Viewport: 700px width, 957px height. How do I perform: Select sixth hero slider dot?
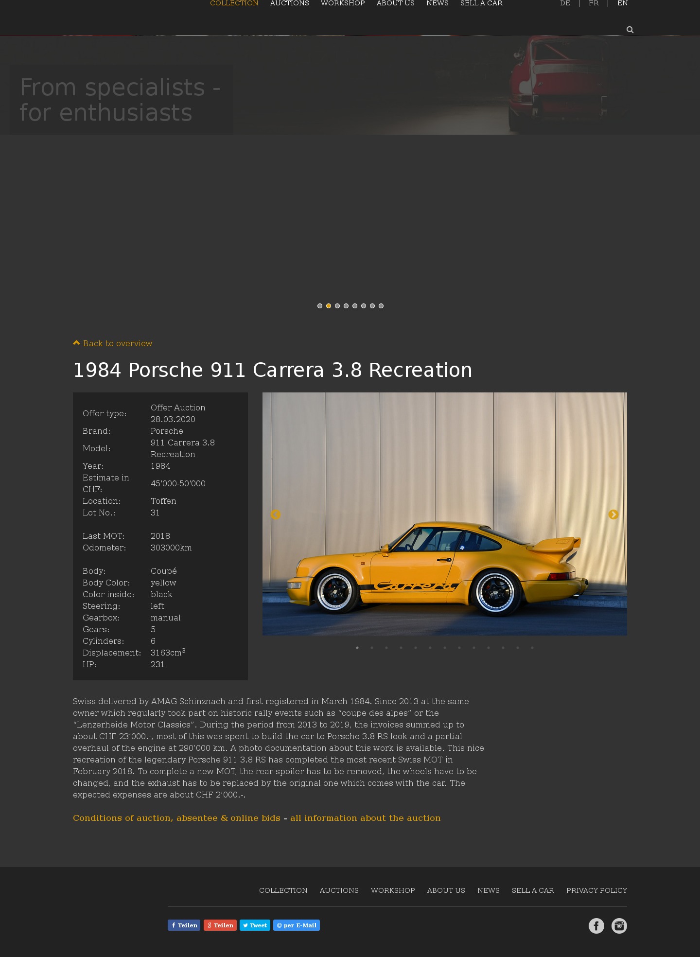[364, 306]
